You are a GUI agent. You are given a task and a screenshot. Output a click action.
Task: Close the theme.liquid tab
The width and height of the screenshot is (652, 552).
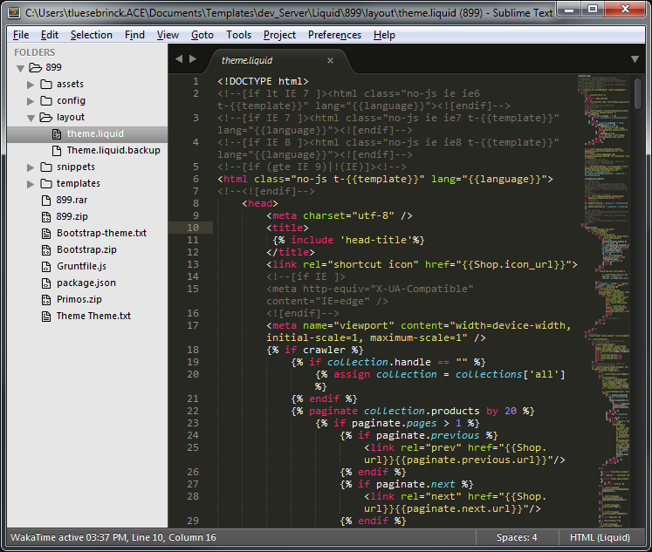330,61
